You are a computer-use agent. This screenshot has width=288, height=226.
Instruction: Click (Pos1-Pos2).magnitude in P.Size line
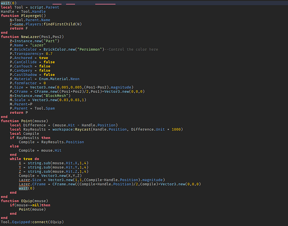click(x=107, y=87)
